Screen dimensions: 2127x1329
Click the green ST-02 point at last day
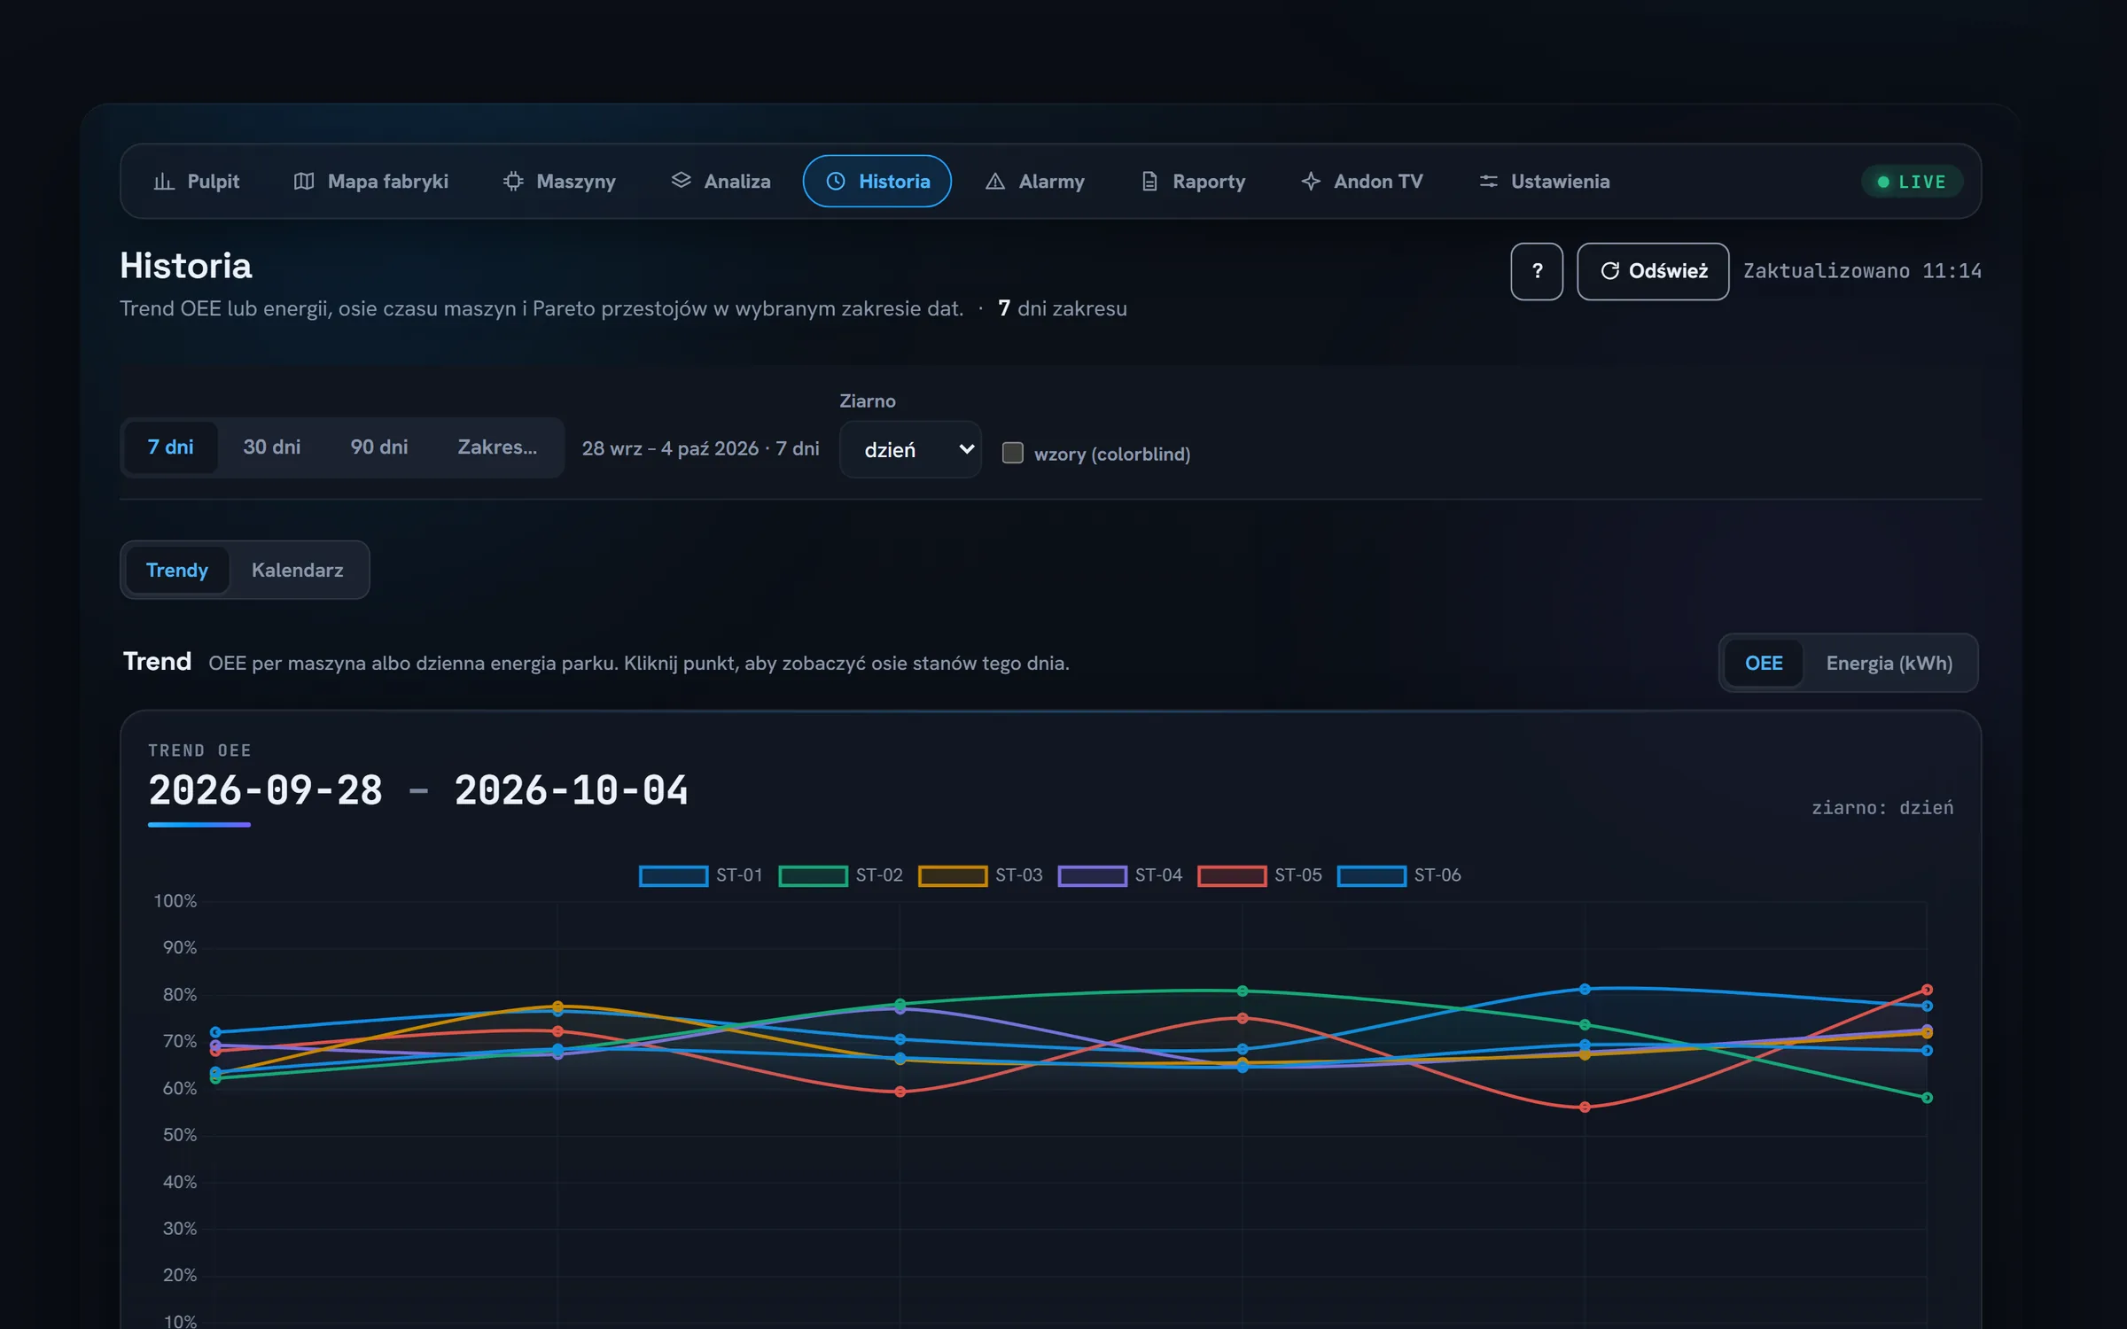pyautogui.click(x=1927, y=1098)
